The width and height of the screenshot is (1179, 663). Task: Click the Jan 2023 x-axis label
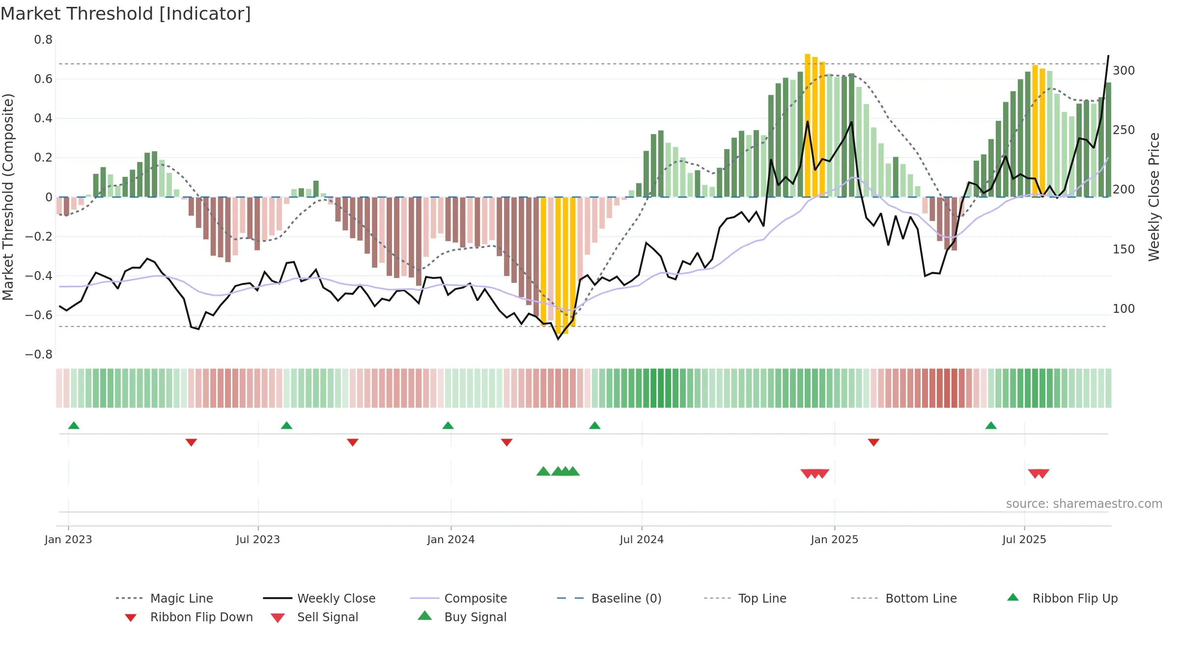[68, 540]
